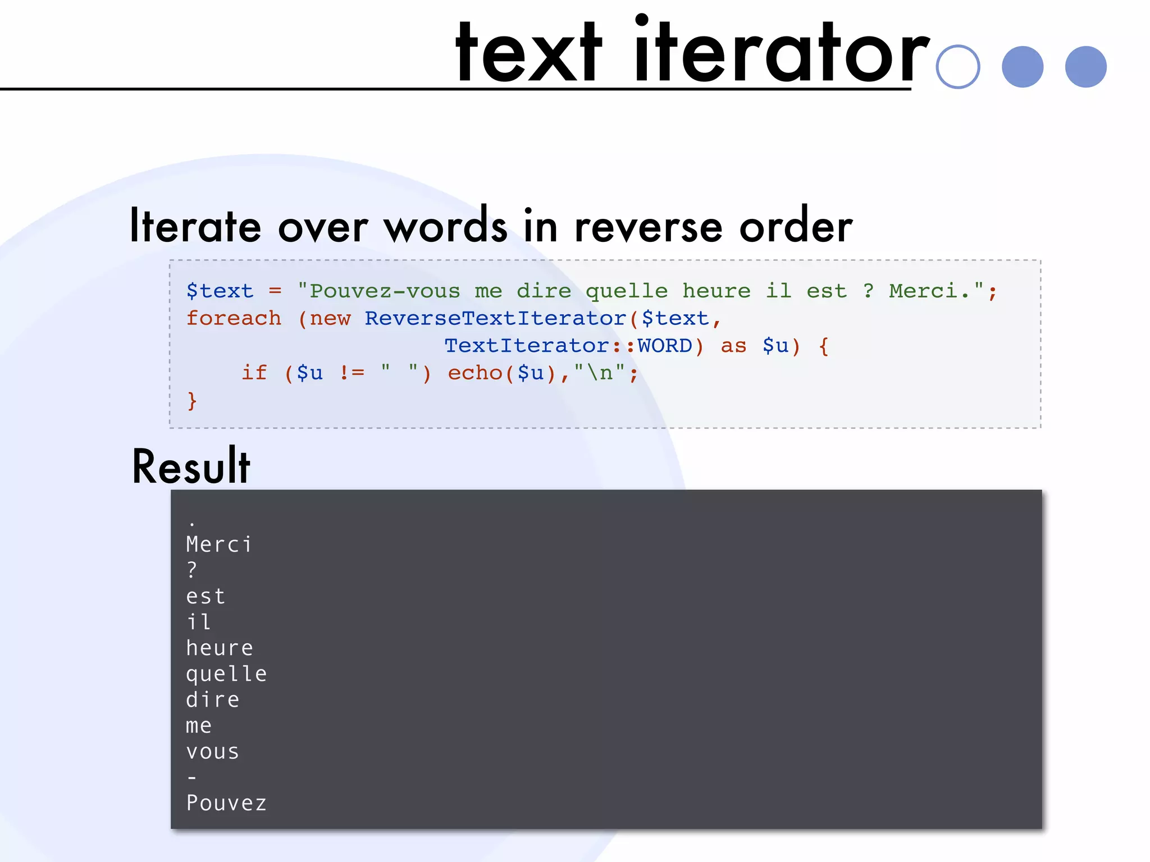
Task: Click the echo($u) statement
Action: (x=501, y=373)
